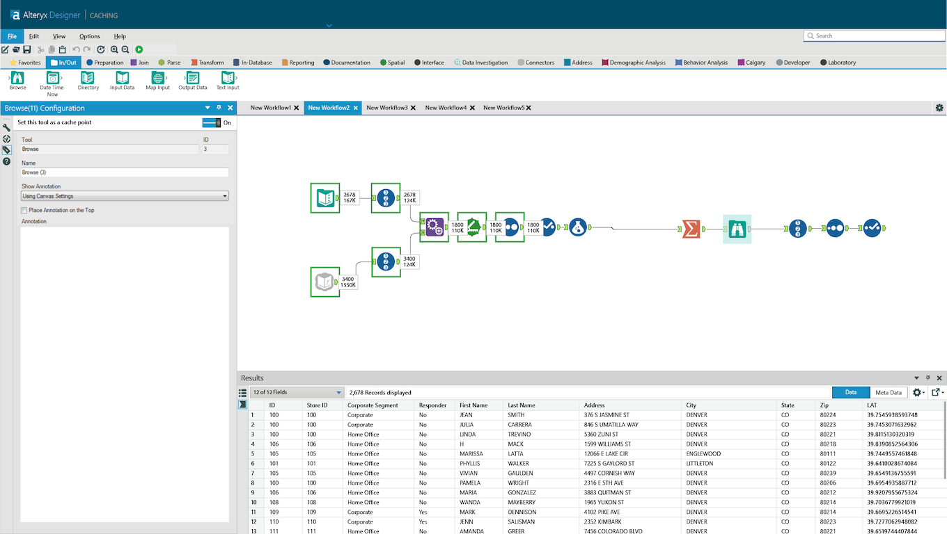
Task: Open the Options menu
Action: [x=89, y=36]
